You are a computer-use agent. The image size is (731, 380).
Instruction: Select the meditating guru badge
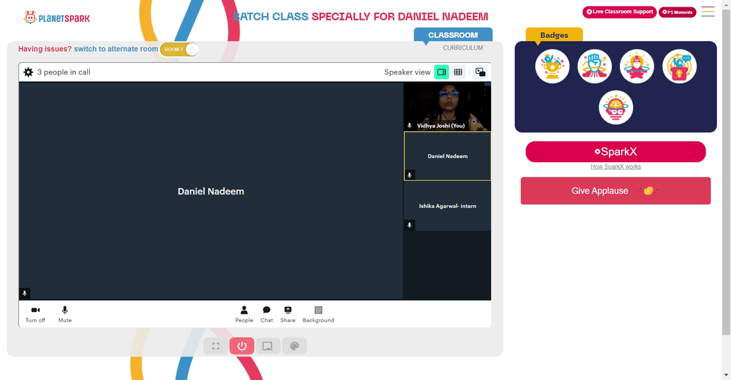tap(637, 66)
